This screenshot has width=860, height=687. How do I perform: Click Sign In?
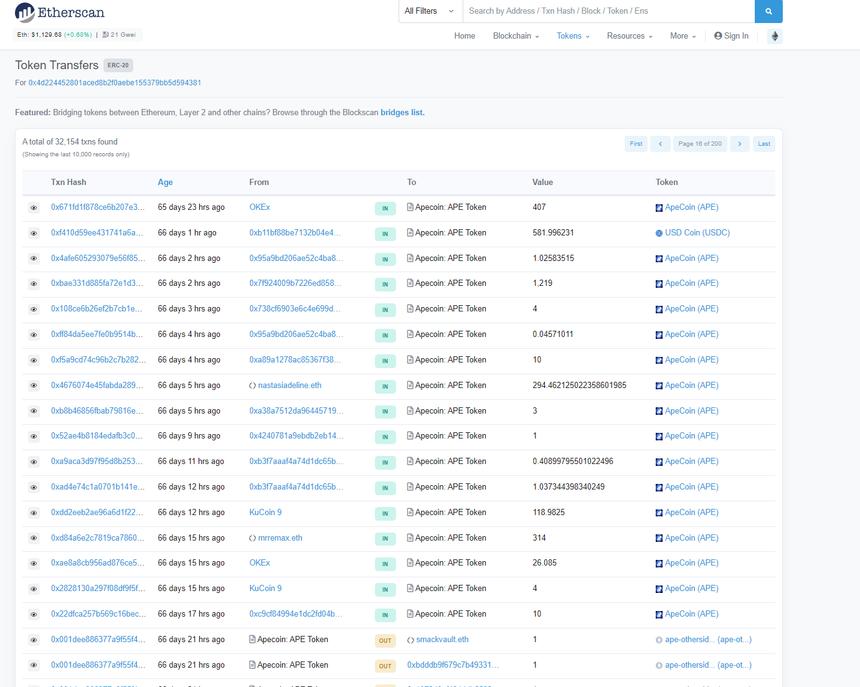coord(732,36)
